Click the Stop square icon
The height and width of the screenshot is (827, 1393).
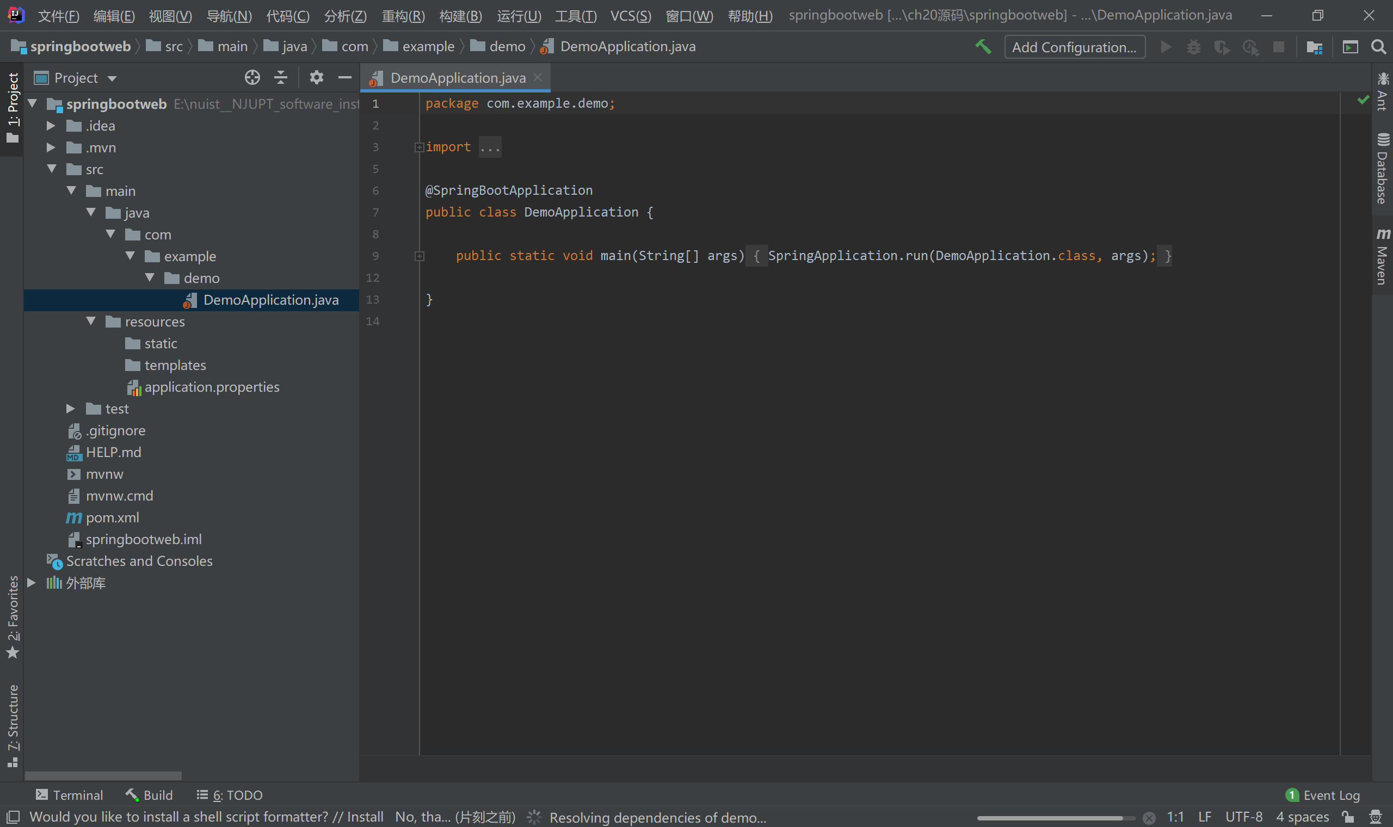click(x=1279, y=47)
